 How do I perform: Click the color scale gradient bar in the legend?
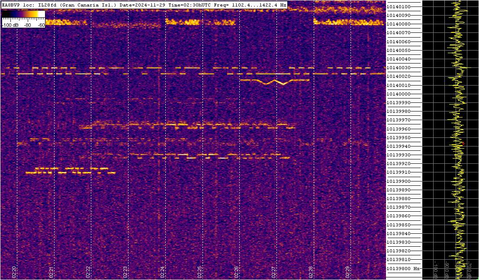[x=23, y=15]
